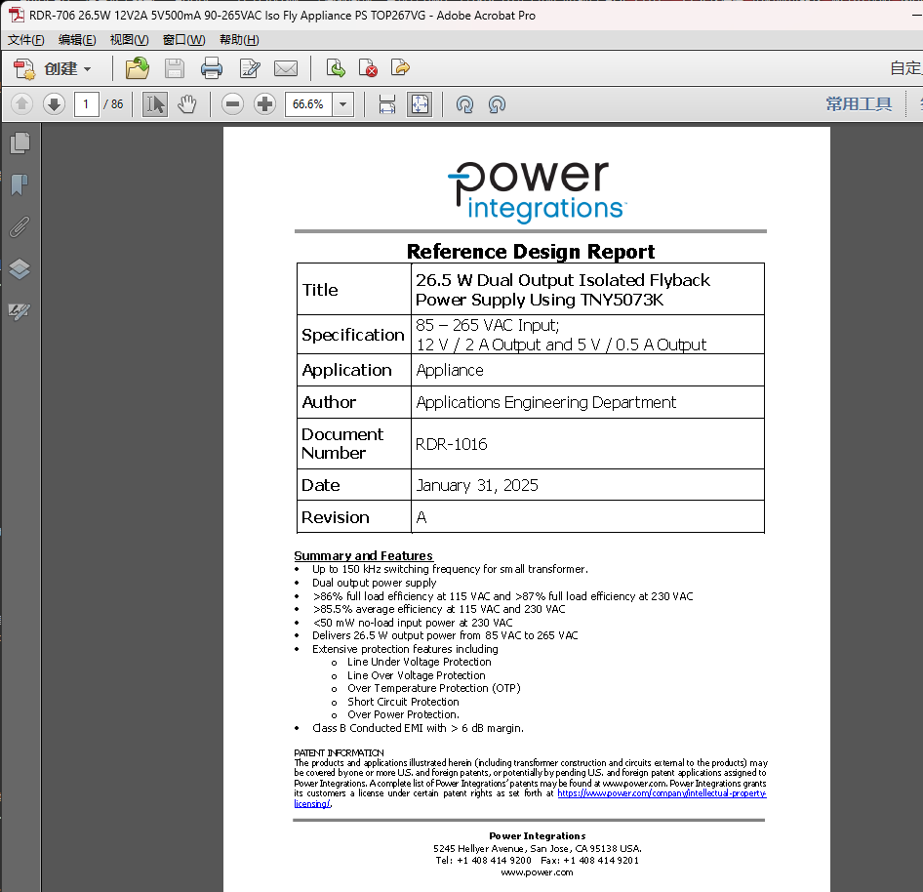The width and height of the screenshot is (923, 892).
Task: Click the 85 – 265 VAC Input specification text
Action: pos(488,325)
